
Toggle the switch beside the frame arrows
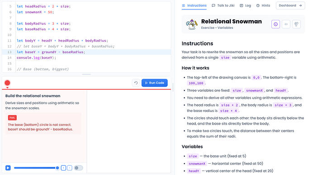[78, 168]
